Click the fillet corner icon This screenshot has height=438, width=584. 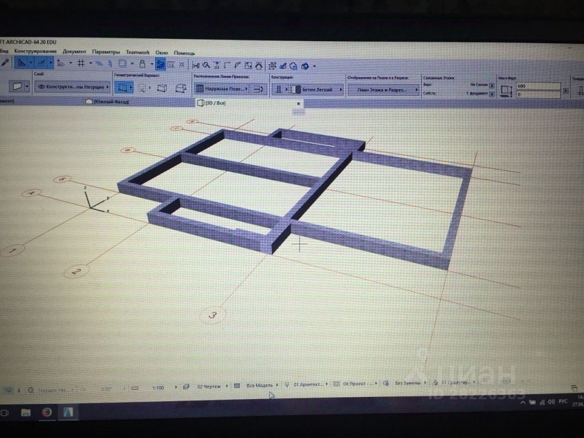[x=227, y=66]
